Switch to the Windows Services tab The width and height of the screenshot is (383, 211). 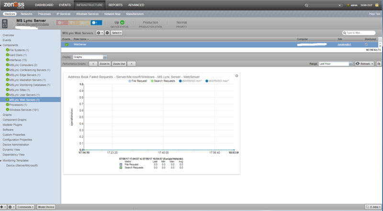(87, 14)
